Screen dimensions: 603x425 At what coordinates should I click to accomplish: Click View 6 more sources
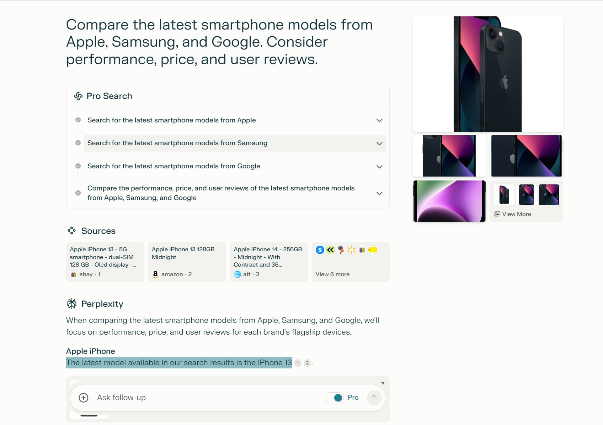351,262
